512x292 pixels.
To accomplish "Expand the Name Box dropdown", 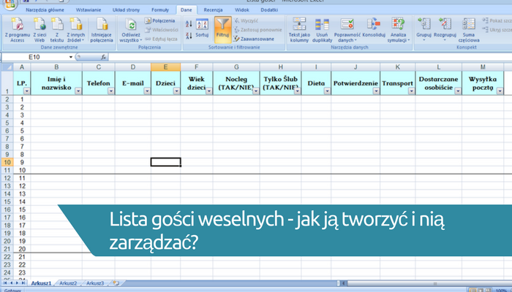I will (70, 57).
